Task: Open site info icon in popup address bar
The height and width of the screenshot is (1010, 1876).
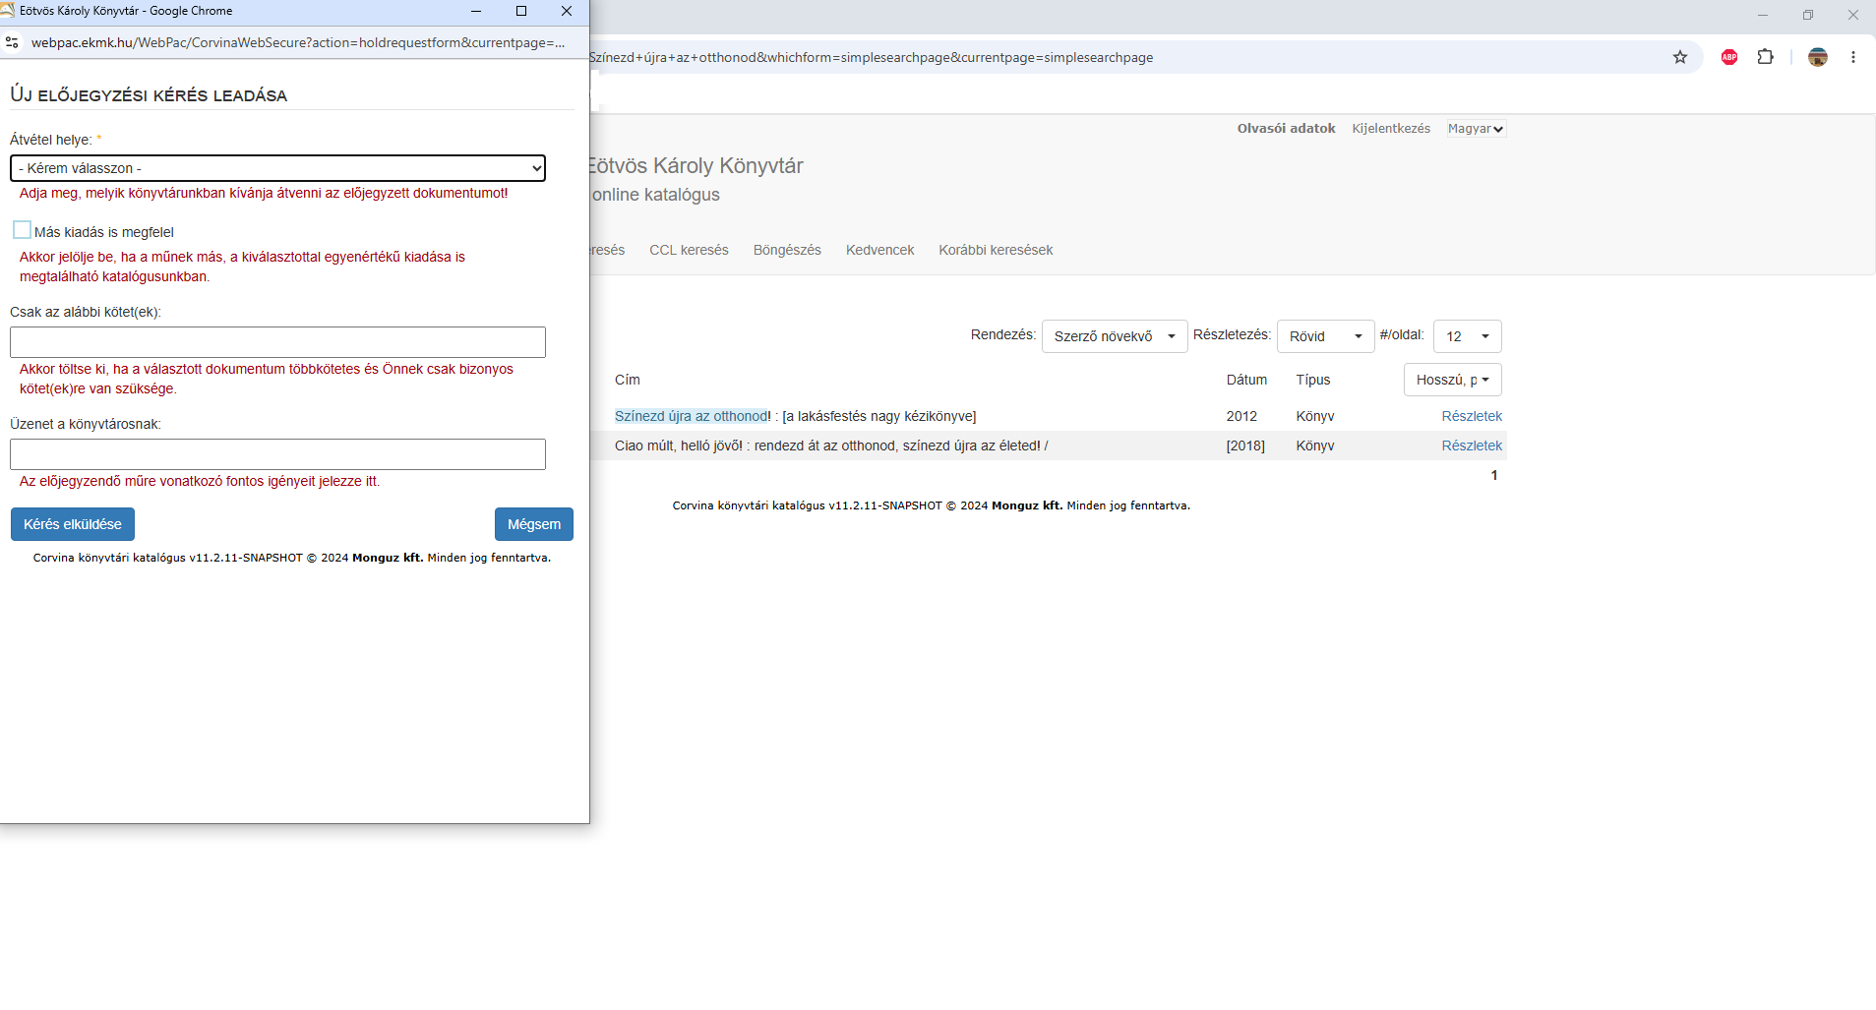Action: (12, 42)
